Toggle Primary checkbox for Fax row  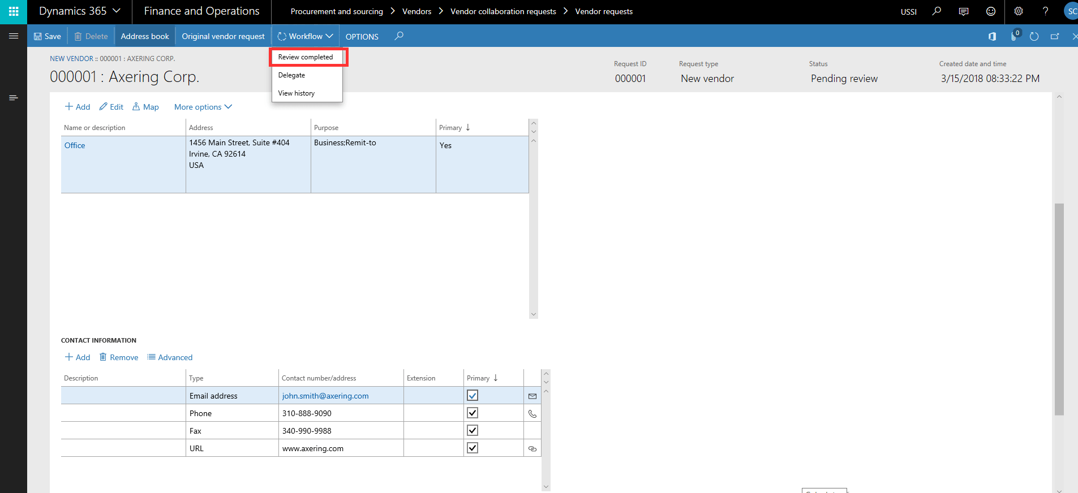tap(473, 431)
